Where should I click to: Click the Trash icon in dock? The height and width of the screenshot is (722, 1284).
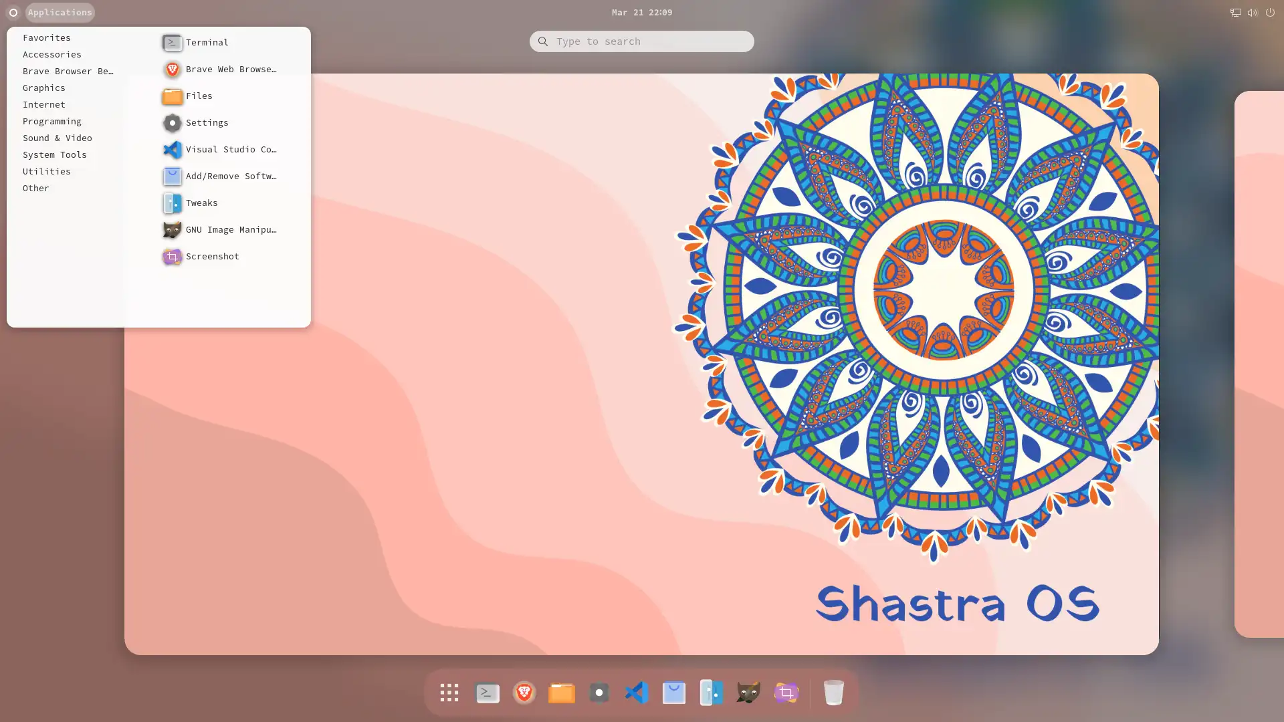833,693
